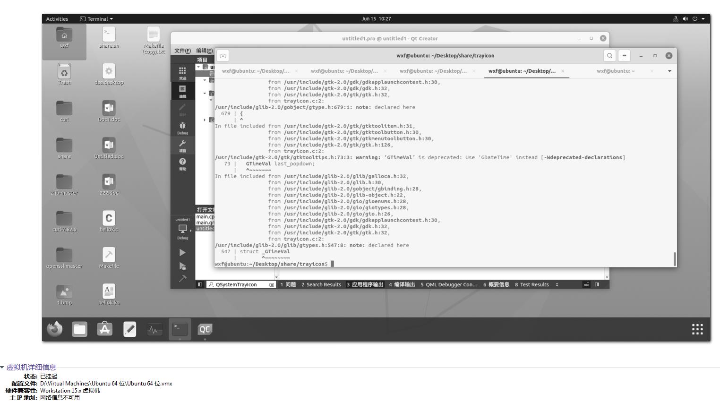Click the Run play button in Qt Creator
The width and height of the screenshot is (720, 411).
(182, 253)
